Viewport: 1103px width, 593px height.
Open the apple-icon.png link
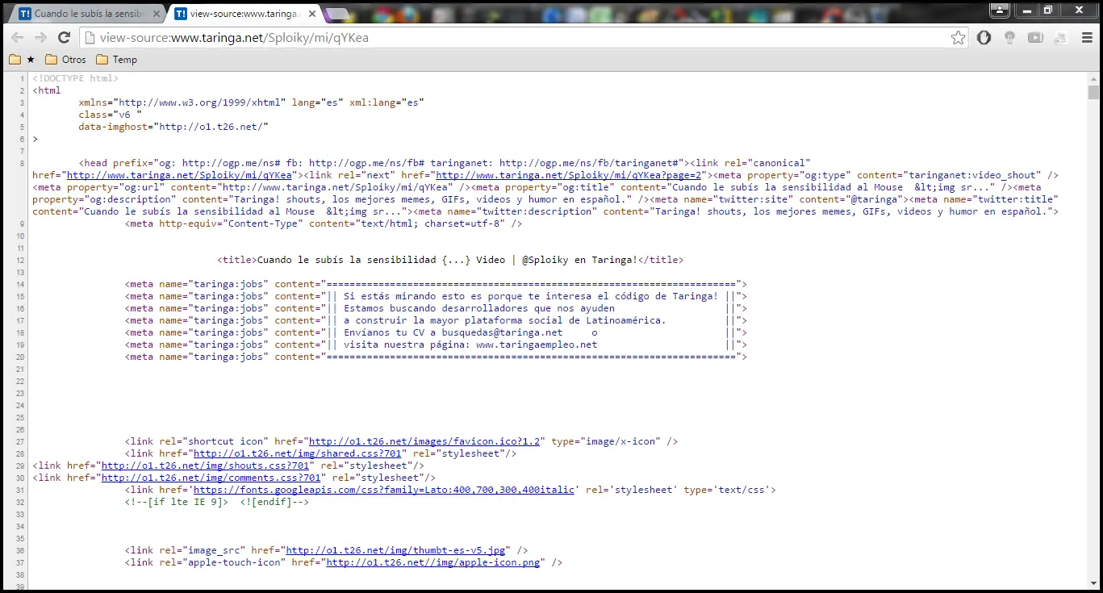[x=432, y=562]
